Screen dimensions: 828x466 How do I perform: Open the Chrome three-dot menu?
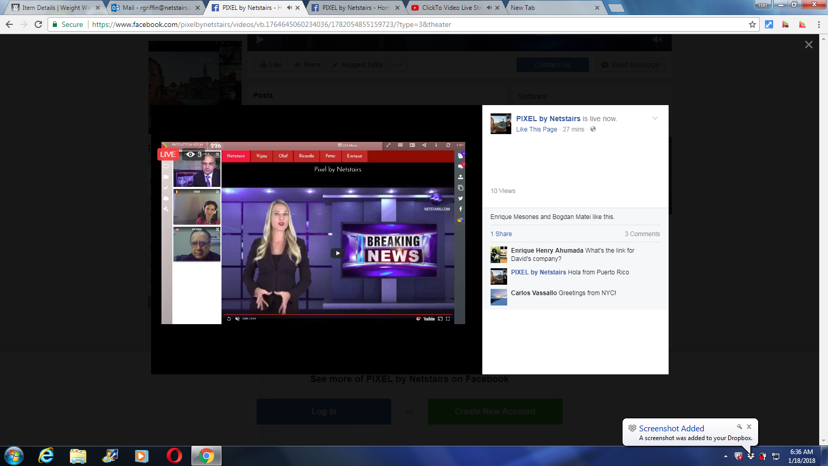(x=819, y=24)
